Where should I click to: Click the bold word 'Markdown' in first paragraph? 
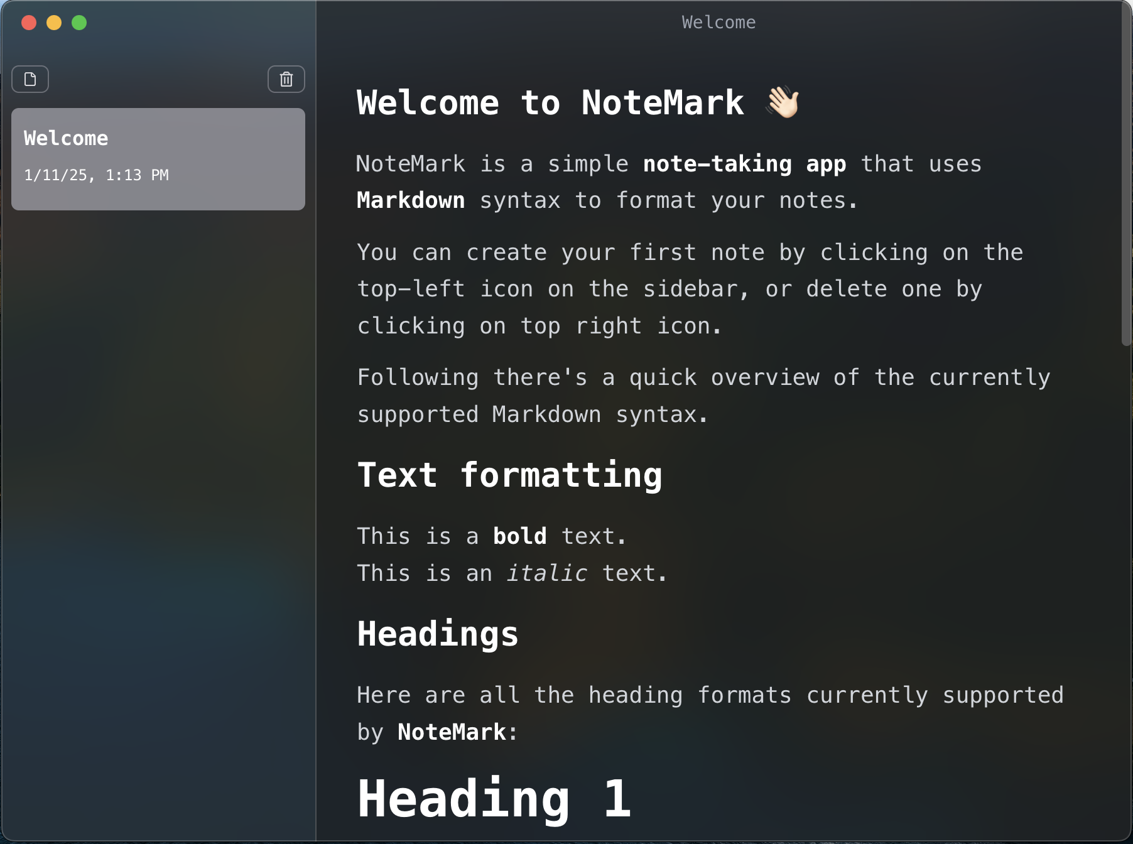click(411, 200)
